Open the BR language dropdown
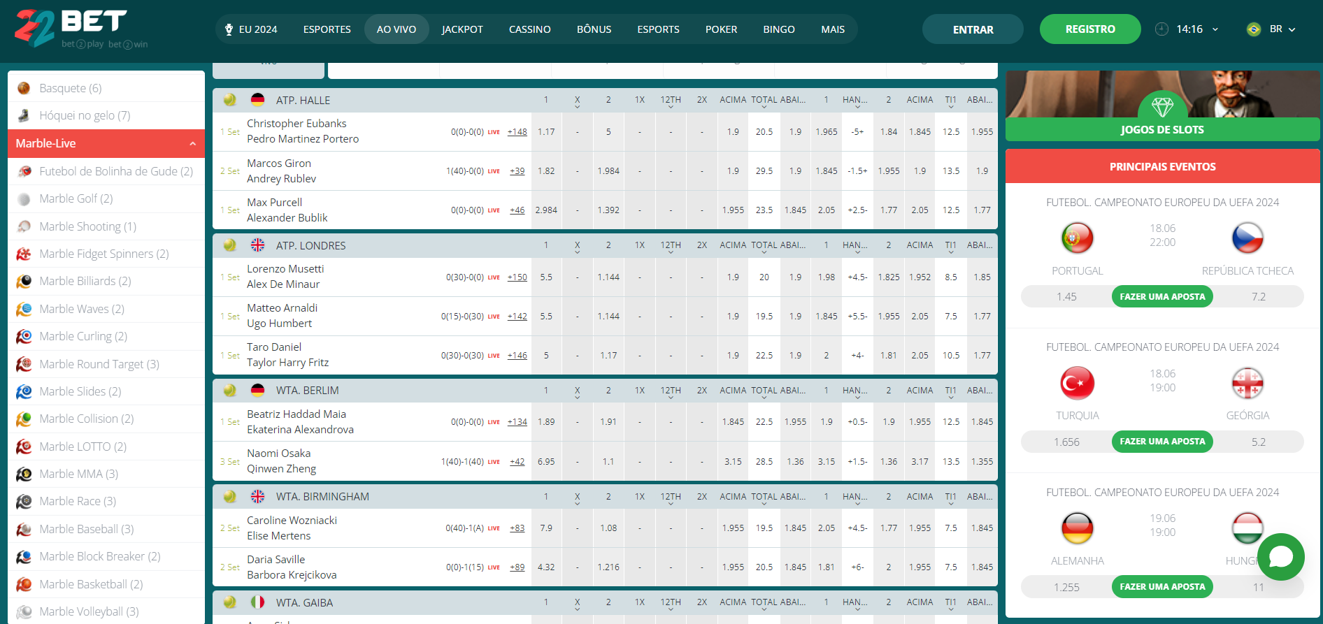This screenshot has height=624, width=1323. tap(1282, 29)
